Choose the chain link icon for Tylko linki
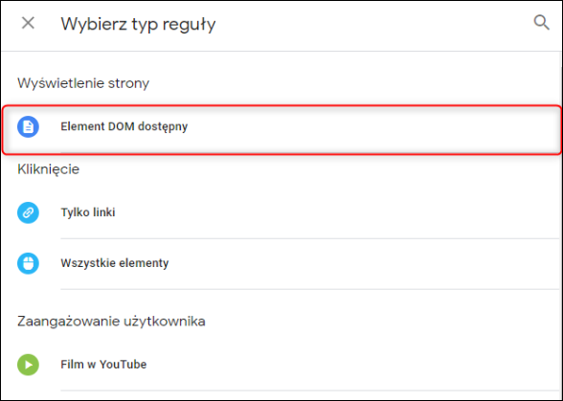The image size is (563, 401). tap(28, 212)
